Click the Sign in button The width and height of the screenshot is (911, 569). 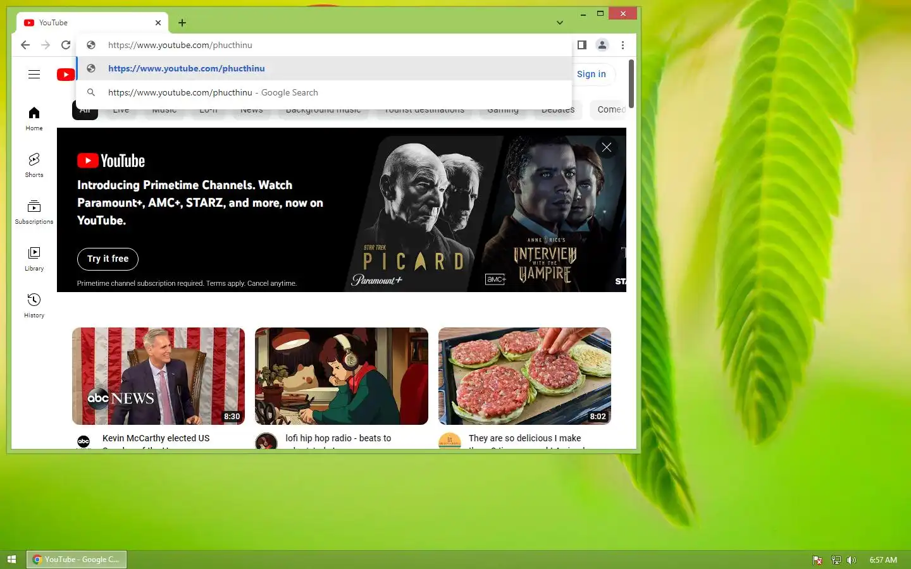pos(592,74)
